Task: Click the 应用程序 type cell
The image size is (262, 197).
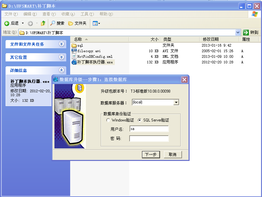Action: 170,62
